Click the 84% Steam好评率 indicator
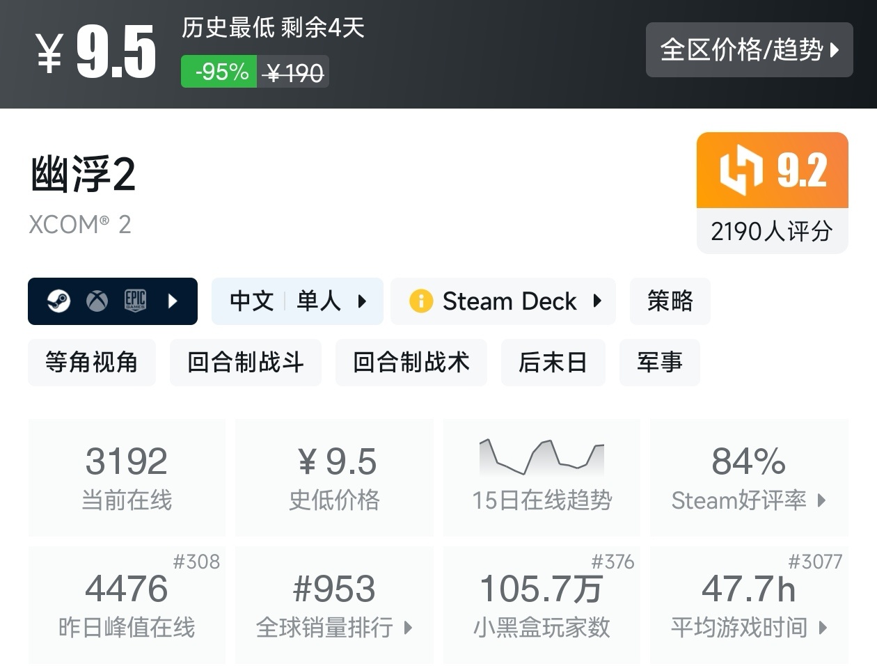 point(749,477)
